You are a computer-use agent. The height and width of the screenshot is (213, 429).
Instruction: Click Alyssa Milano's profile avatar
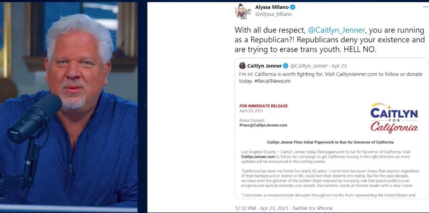click(x=243, y=11)
